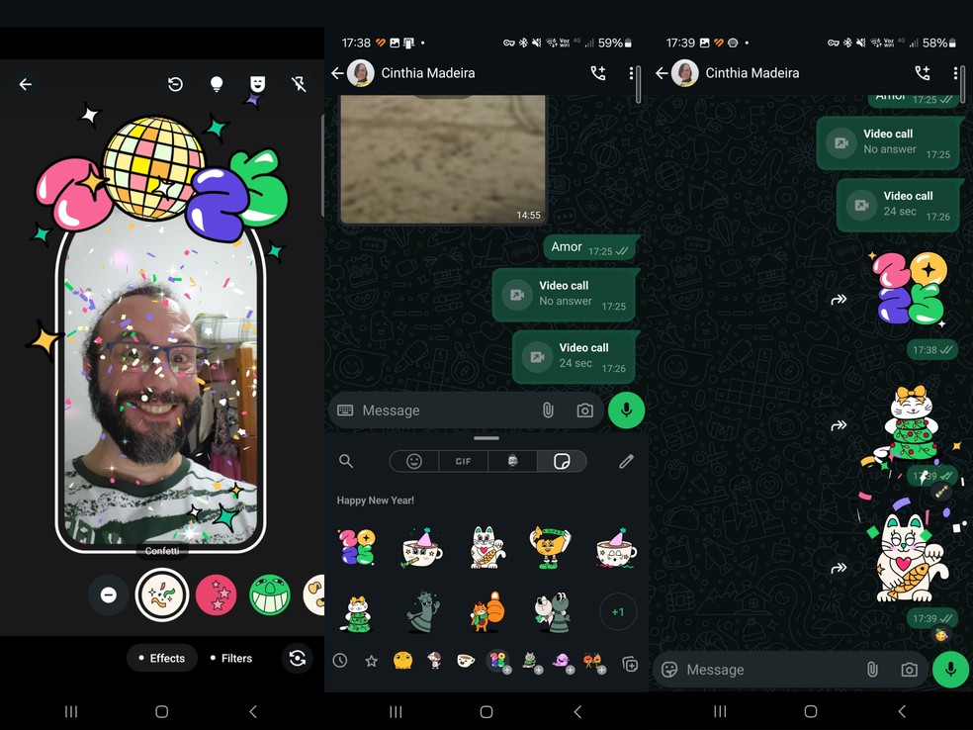
Task: Send the cat Christmas tree sticker from panel
Action: (x=359, y=613)
